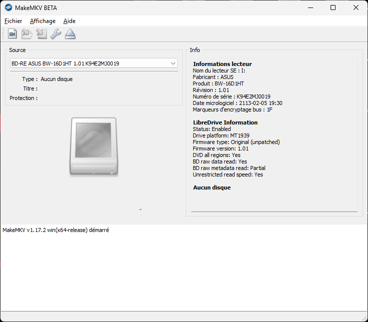The width and height of the screenshot is (368, 322).
Task: Click the 'Protection :' label
Action: 23,98
